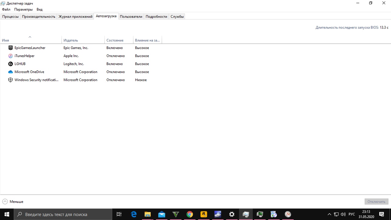Viewport: 391px width, 220px height.
Task: Click the Epic Games, Inc. publisher cell
Action: tap(76, 48)
